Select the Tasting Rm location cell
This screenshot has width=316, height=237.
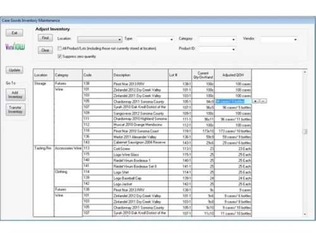44,181
